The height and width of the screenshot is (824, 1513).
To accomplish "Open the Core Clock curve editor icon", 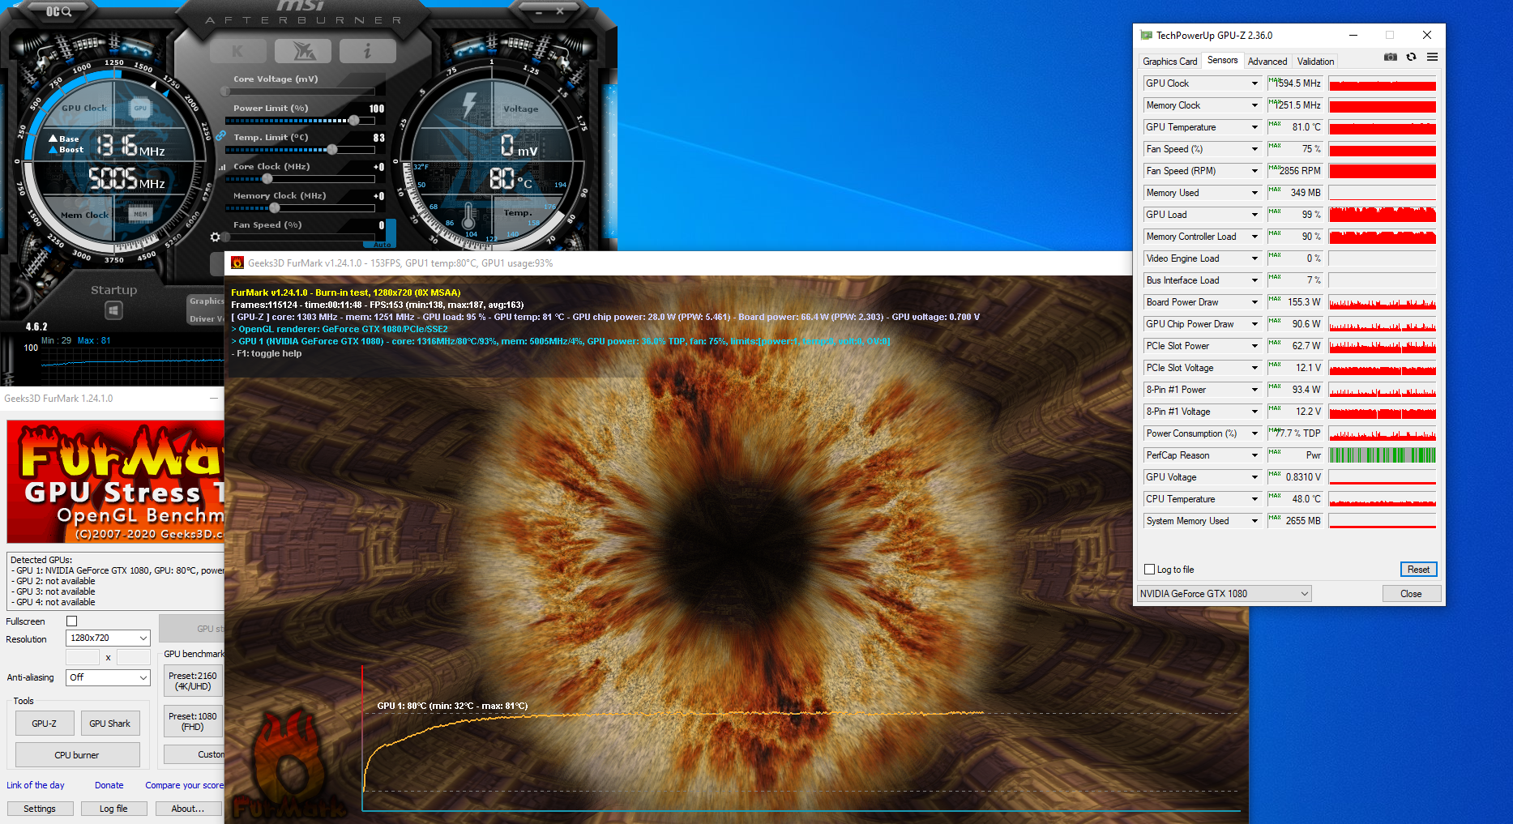I will [x=222, y=167].
